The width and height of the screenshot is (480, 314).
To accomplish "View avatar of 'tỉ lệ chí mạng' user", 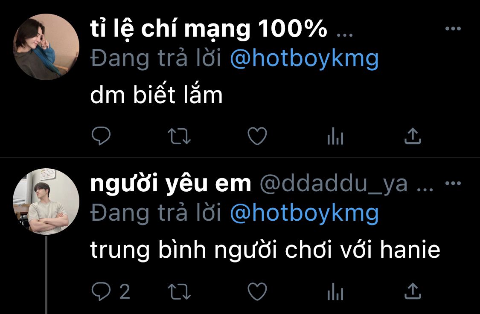I will 46,47.
